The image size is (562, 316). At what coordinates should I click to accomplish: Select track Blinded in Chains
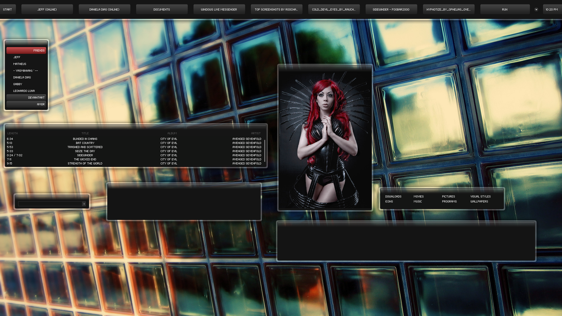(x=134, y=139)
